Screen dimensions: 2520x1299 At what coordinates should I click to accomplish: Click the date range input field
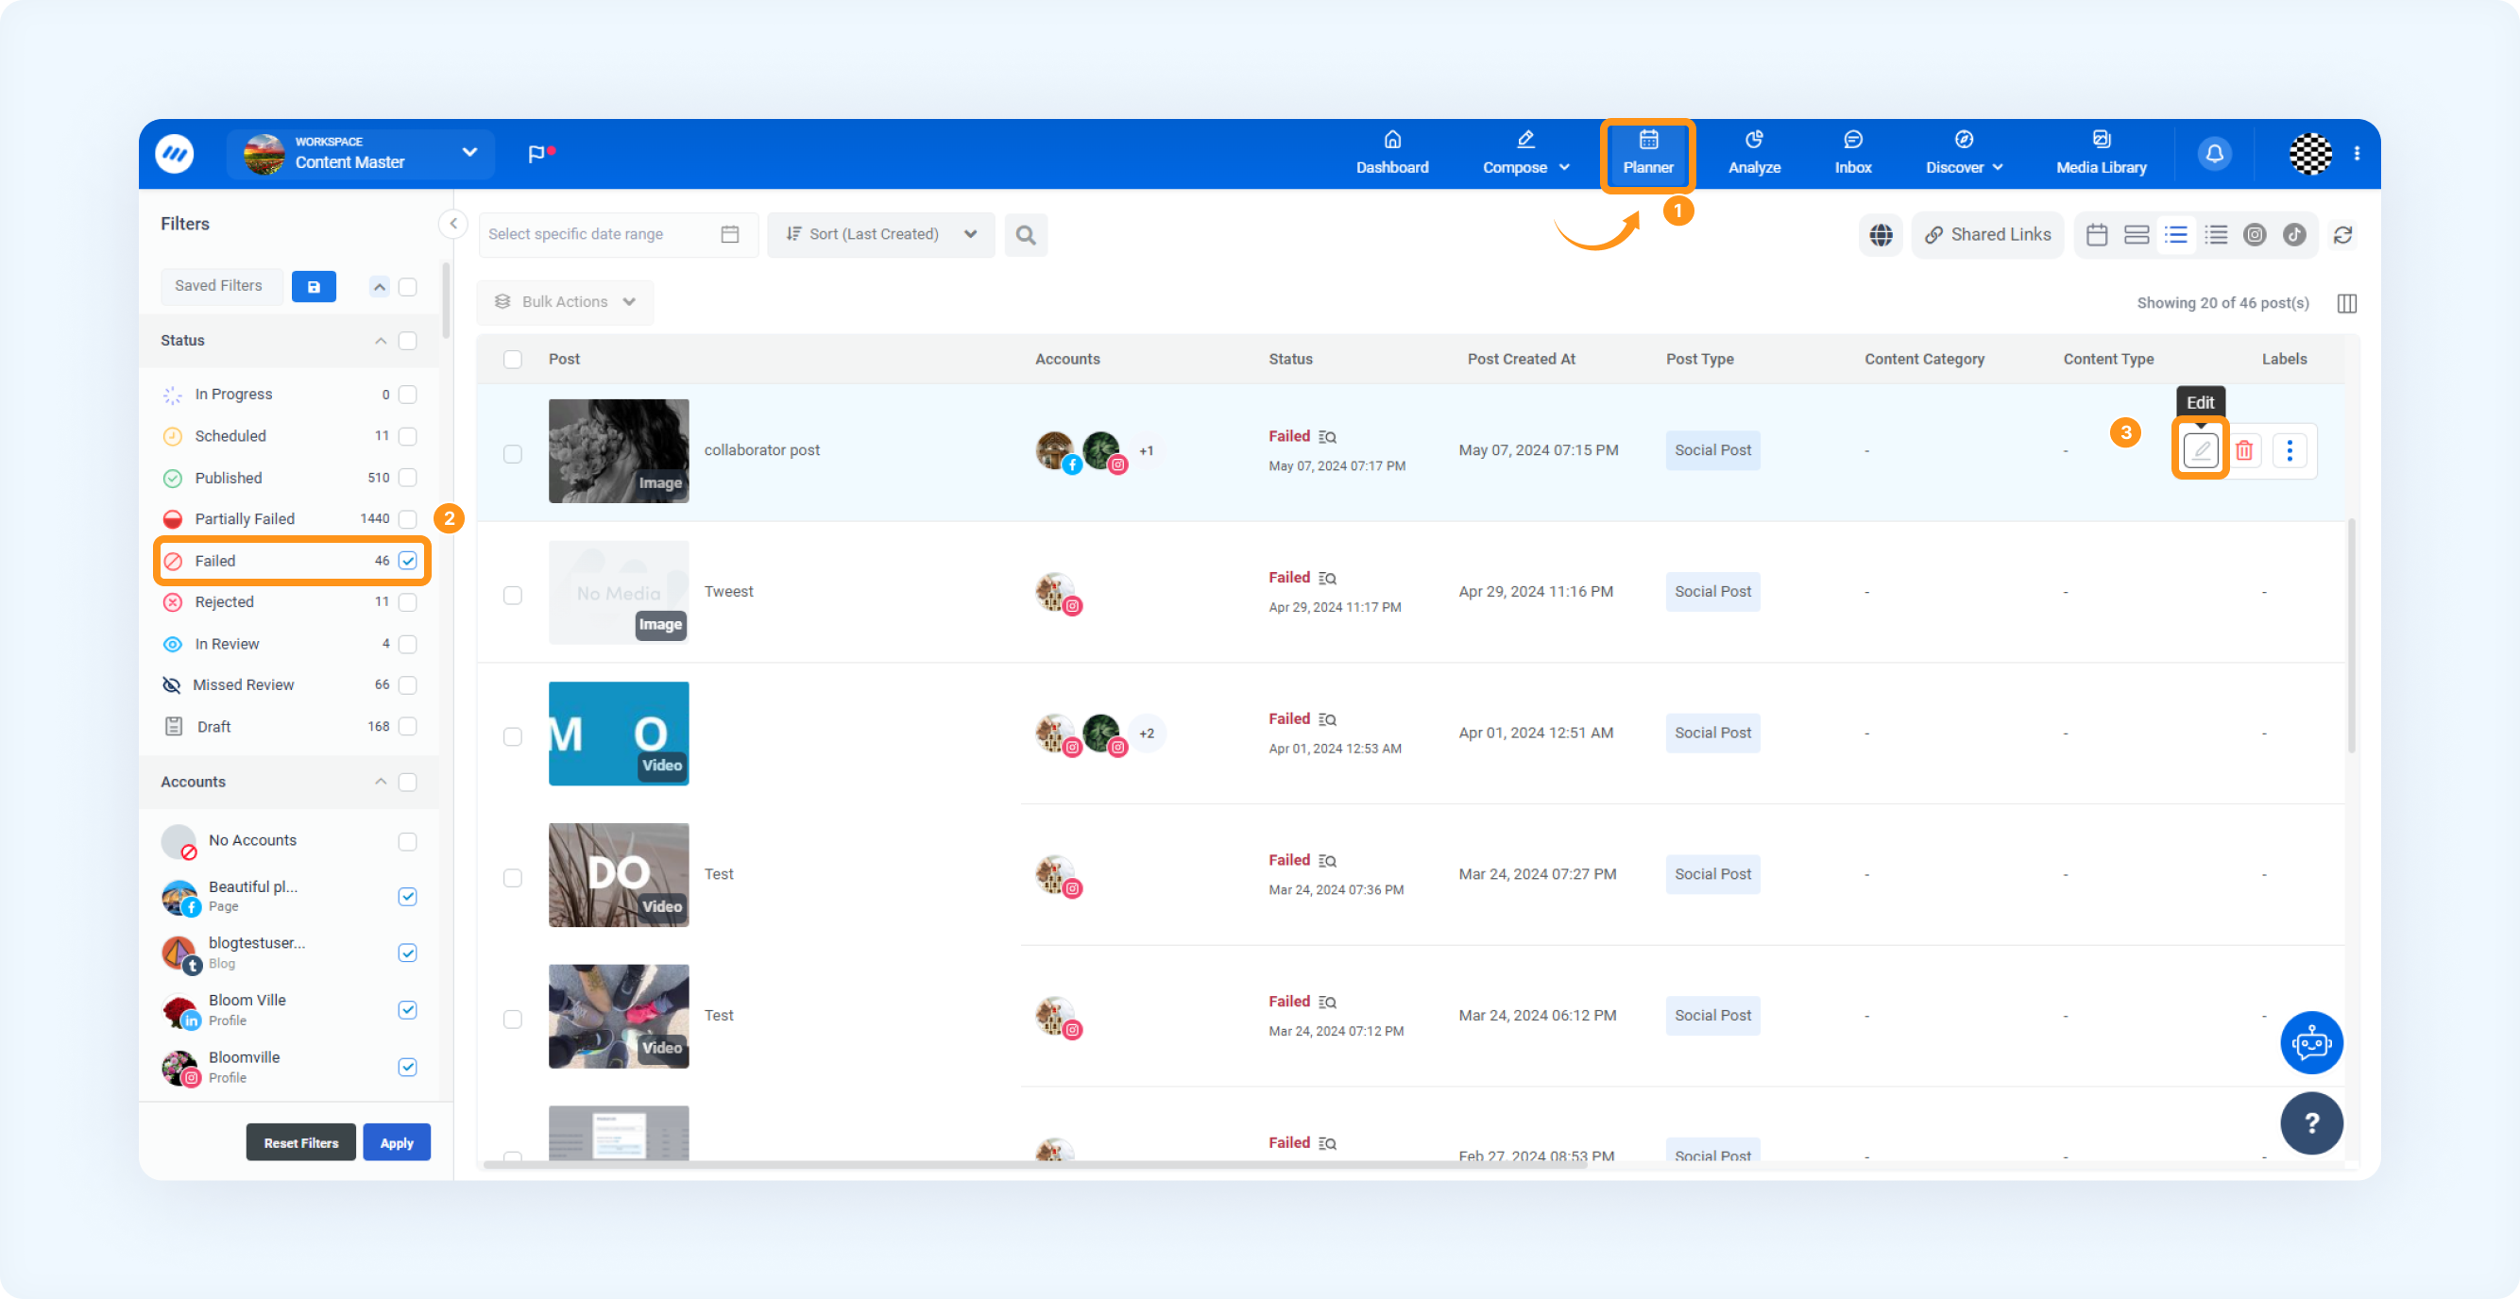(x=618, y=234)
